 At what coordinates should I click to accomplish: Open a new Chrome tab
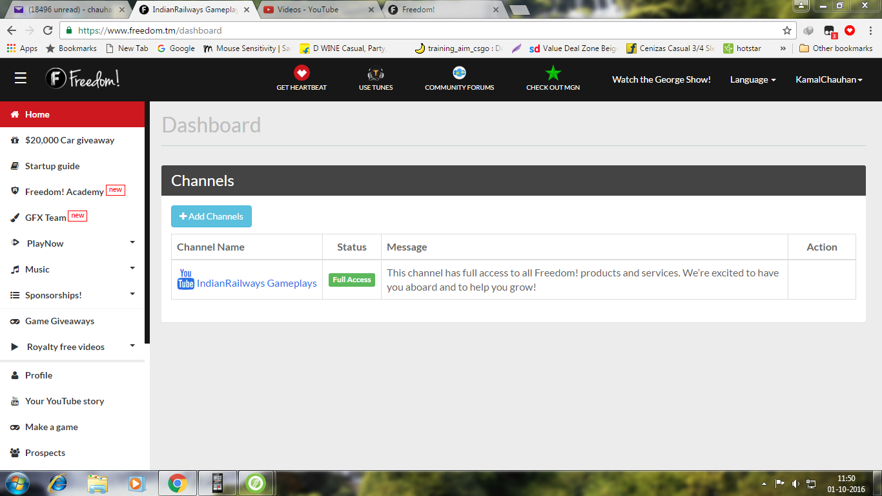tap(518, 10)
